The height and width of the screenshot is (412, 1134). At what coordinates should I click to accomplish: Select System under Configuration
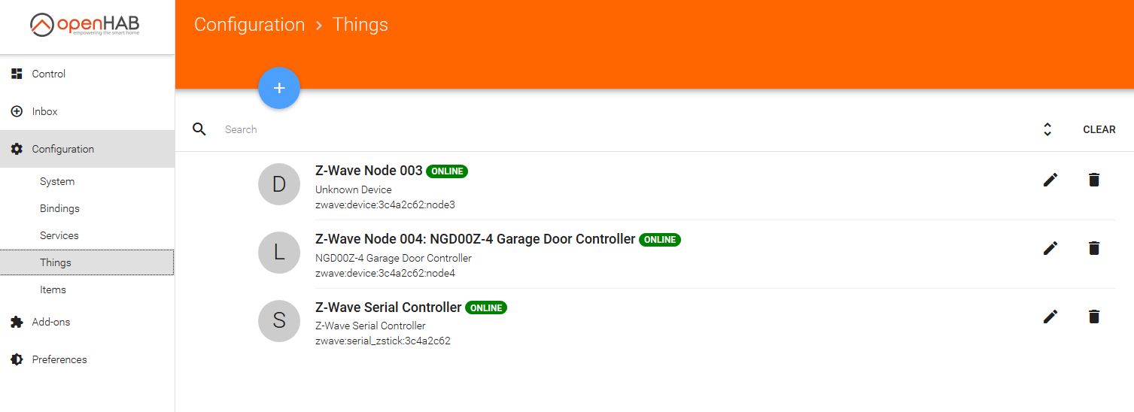pos(57,181)
